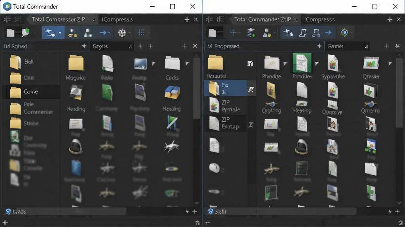Expand the arrow next to the Pvedrp image

[153, 63]
